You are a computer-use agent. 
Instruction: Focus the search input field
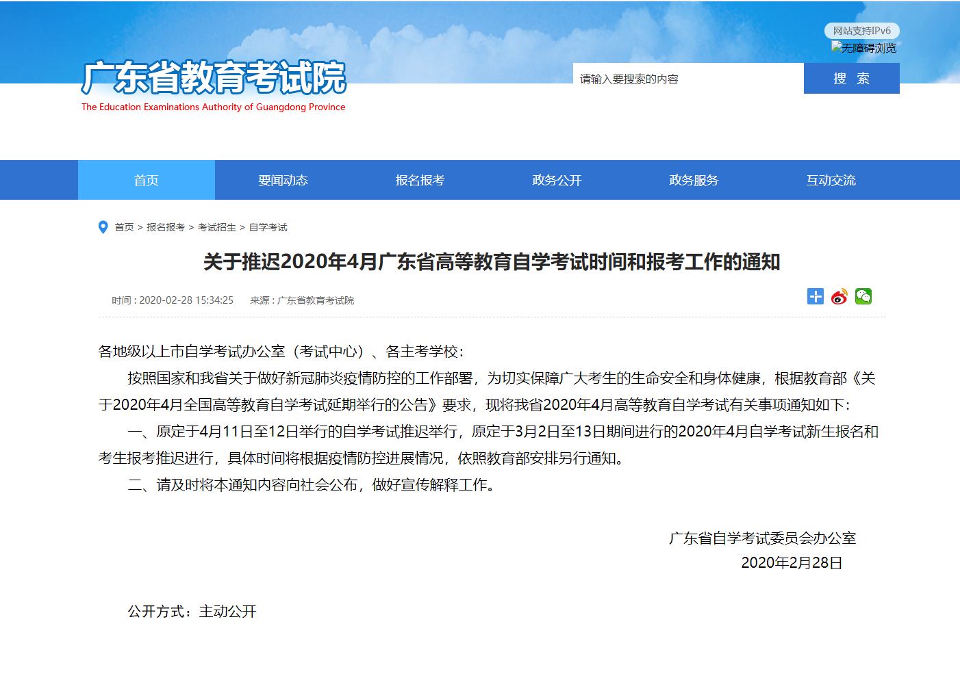[x=688, y=79]
